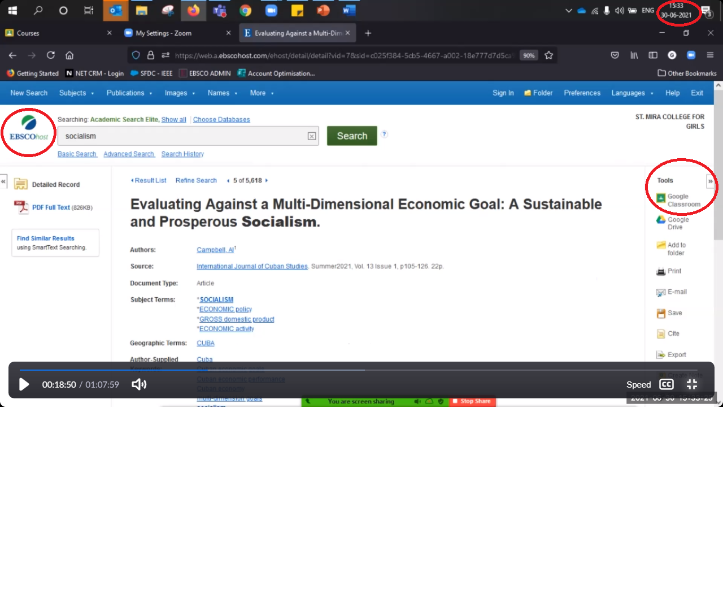Open EBSCOhost Preferences
This screenshot has width=723, height=608.
pyautogui.click(x=582, y=93)
